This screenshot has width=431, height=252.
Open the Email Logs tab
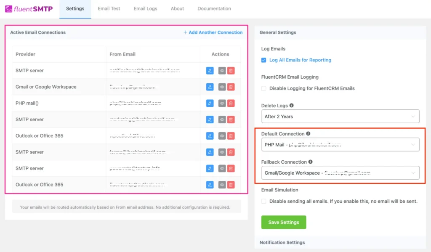pos(145,9)
